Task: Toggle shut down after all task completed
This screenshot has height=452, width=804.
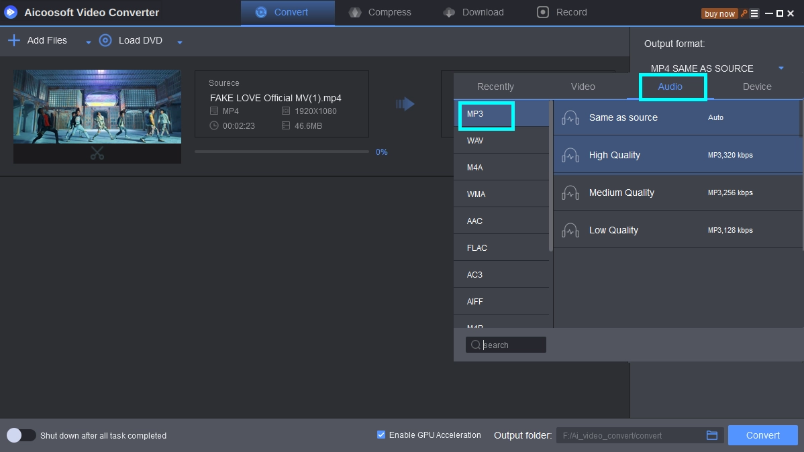Action: click(21, 435)
